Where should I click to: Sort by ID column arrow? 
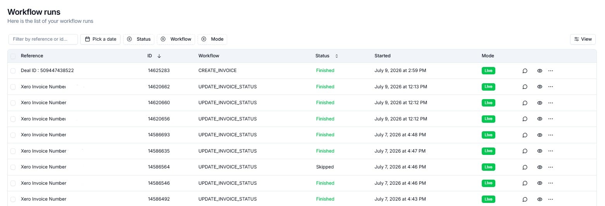tap(159, 56)
